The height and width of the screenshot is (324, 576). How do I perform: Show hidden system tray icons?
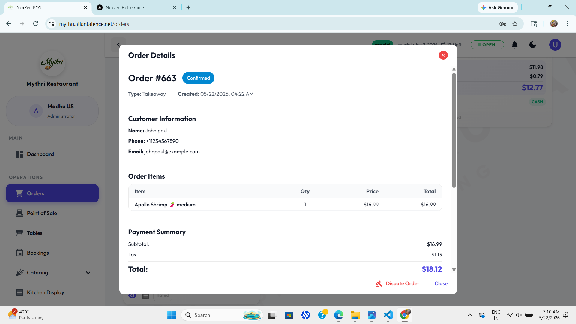[470, 315]
